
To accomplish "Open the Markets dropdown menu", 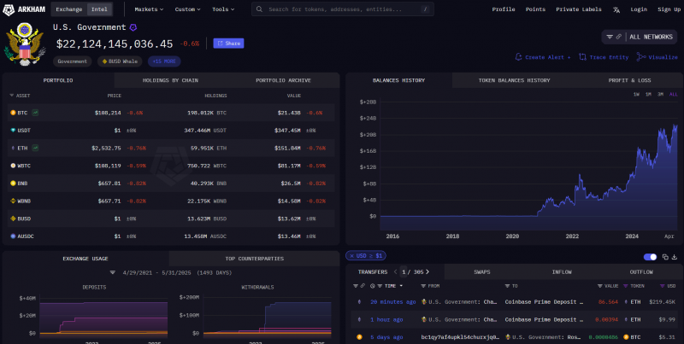I will tap(150, 9).
